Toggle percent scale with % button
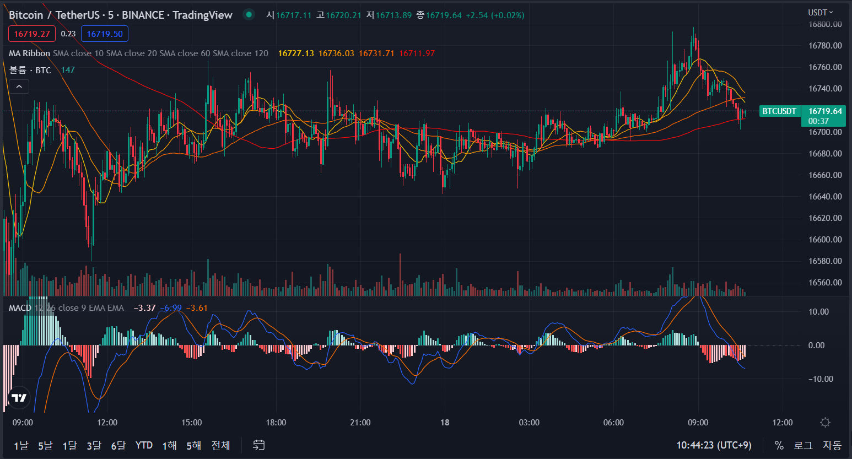 (x=779, y=445)
